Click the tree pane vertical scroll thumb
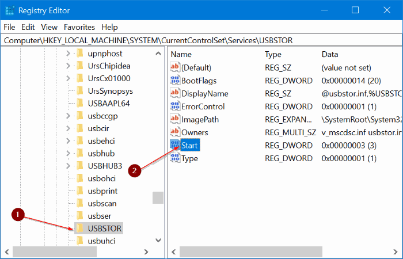This screenshot has width=403, height=259. click(x=158, y=197)
